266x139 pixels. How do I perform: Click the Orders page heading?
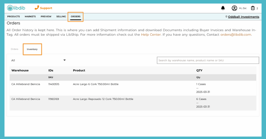[14, 23]
